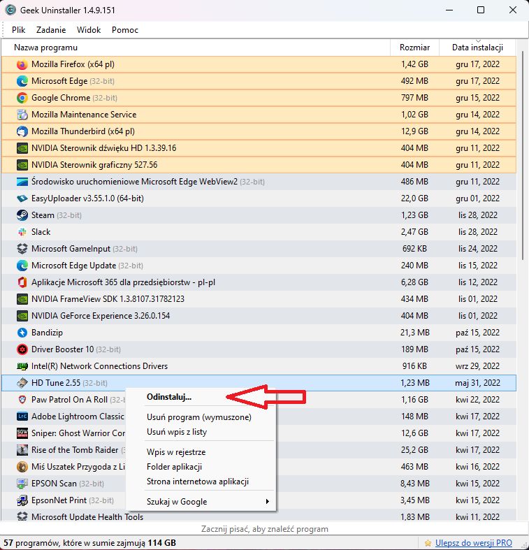529x550 pixels.
Task: Click the NVIDIA FrameView SDK icon
Action: (22, 299)
